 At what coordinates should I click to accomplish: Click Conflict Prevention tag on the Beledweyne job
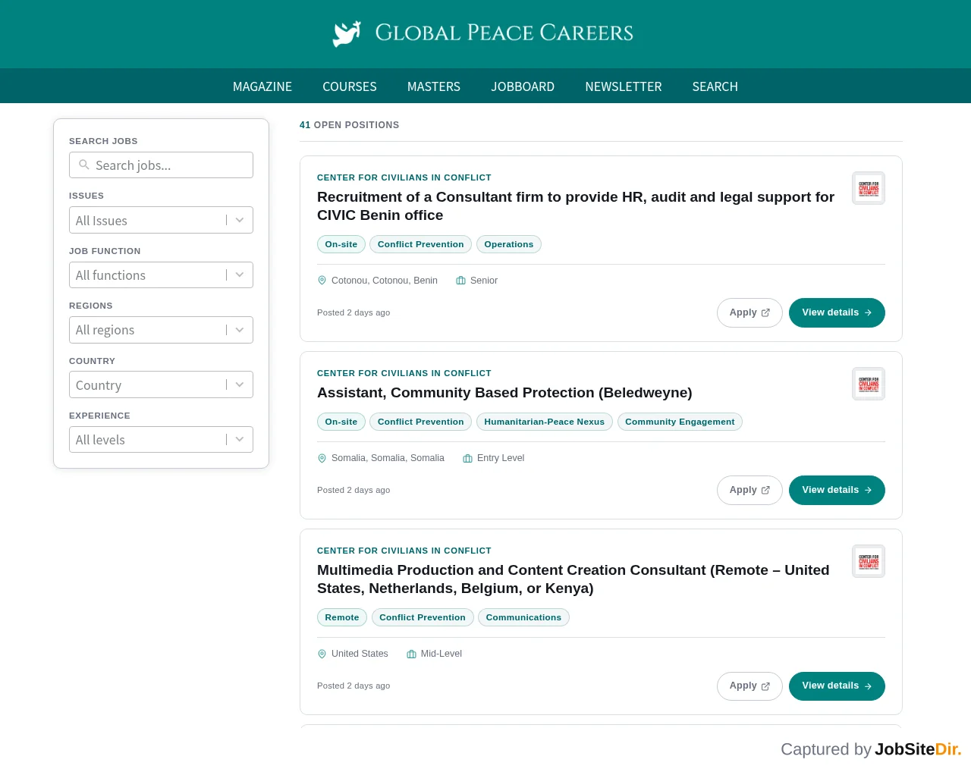(x=421, y=422)
